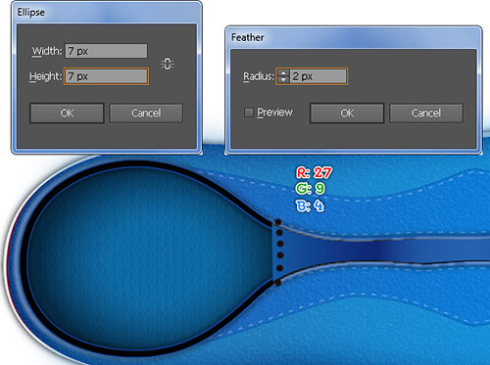Decrease Radius with the down stepper arrow
Image resolution: width=490 pixels, height=365 pixels.
tap(283, 80)
